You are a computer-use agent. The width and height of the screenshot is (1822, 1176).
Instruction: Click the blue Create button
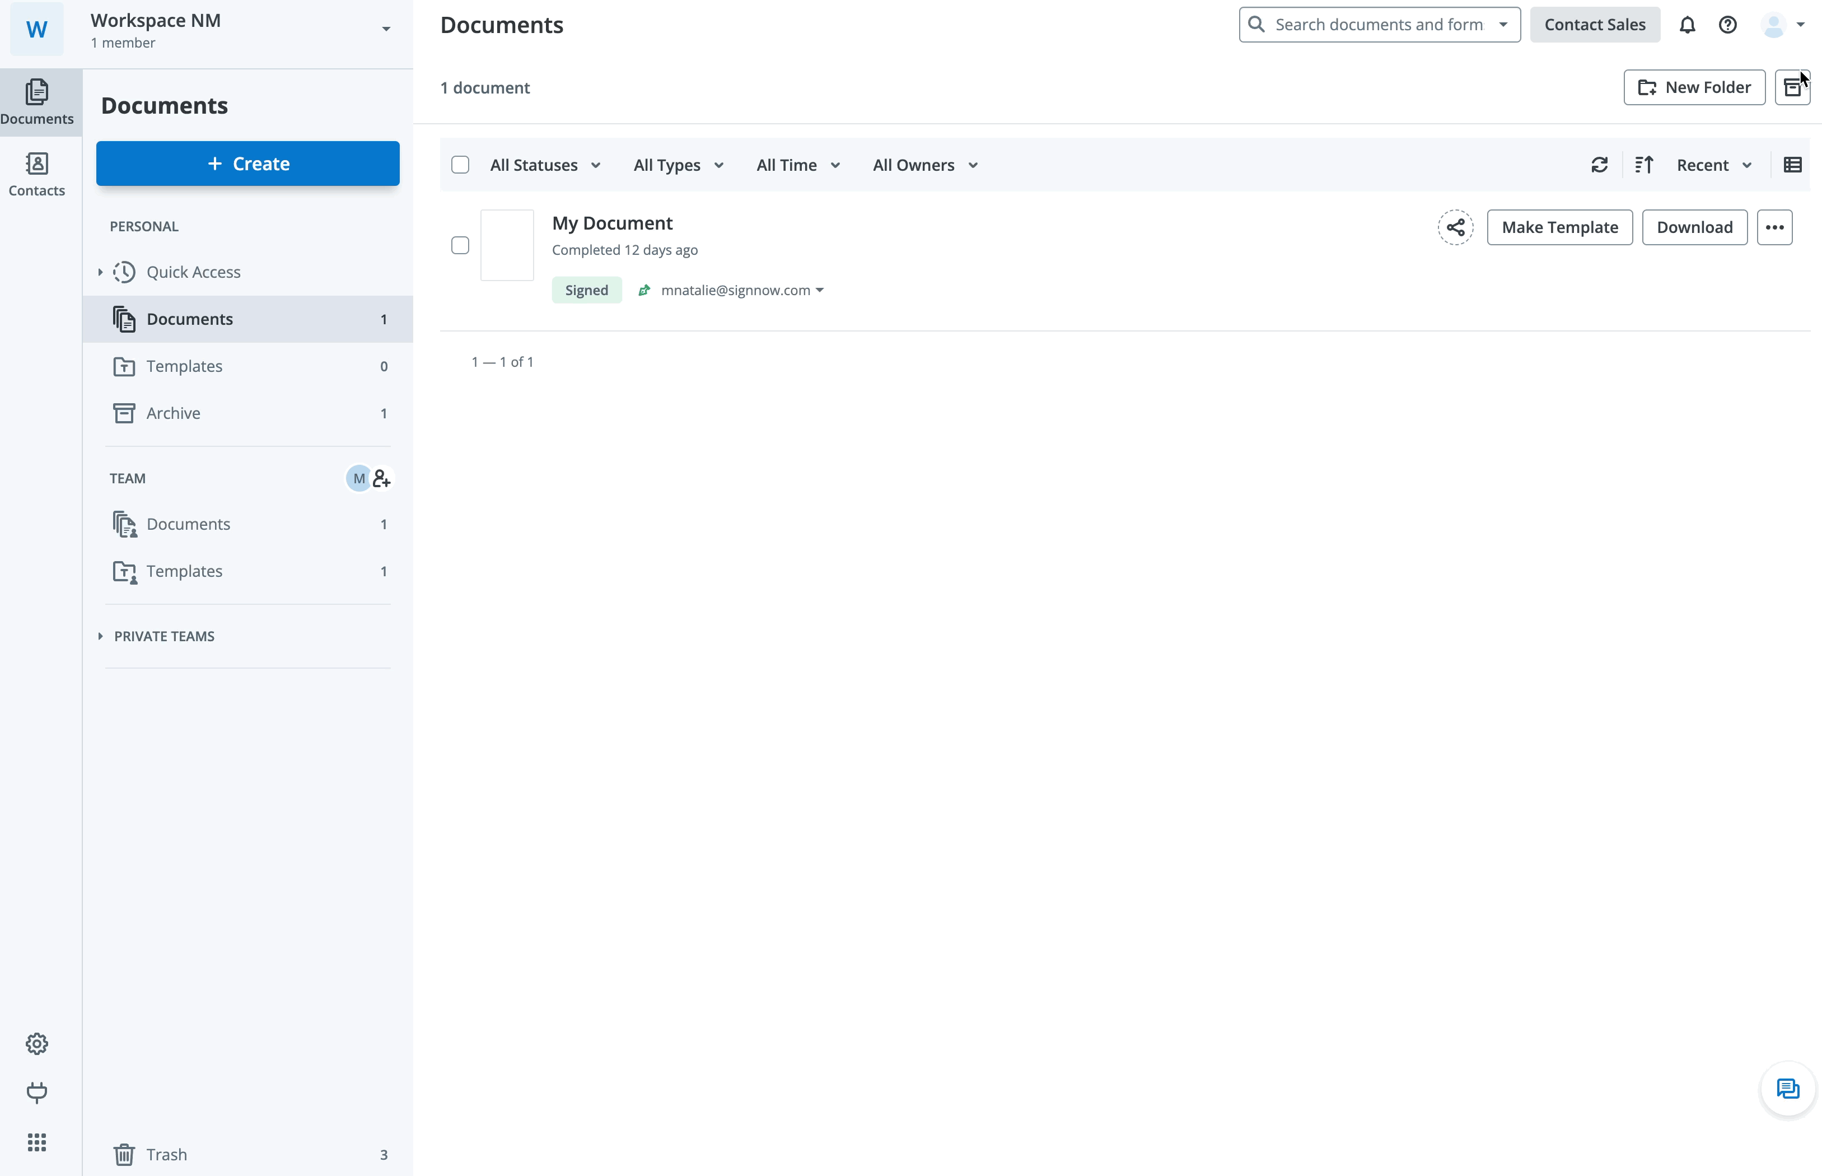coord(247,164)
